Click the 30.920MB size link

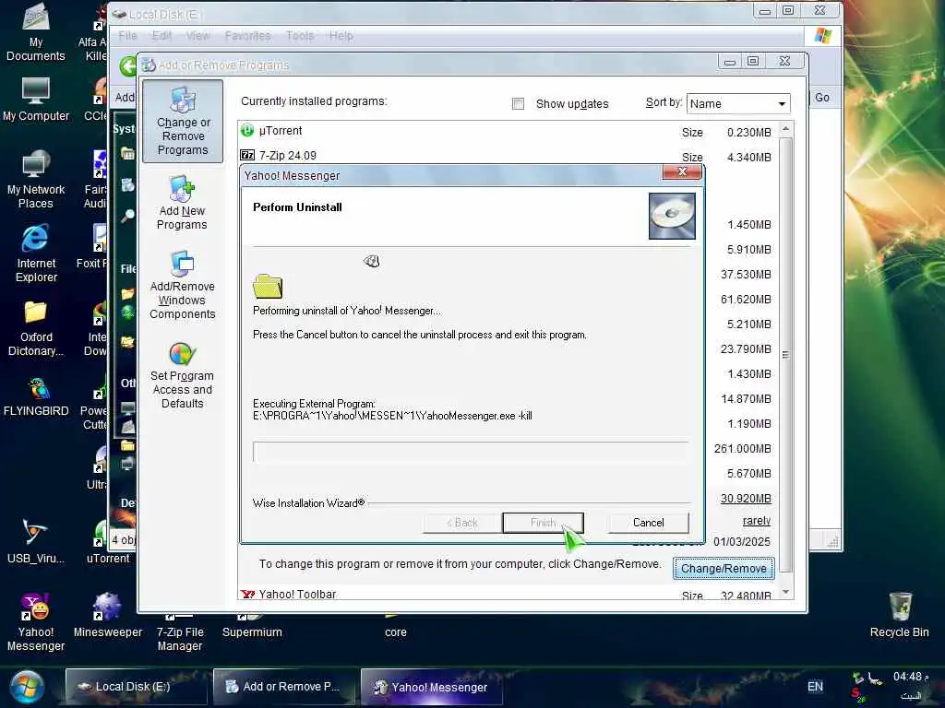[746, 499]
